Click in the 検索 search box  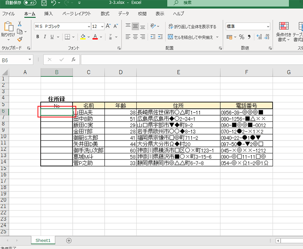pyautogui.click(x=228, y=3)
